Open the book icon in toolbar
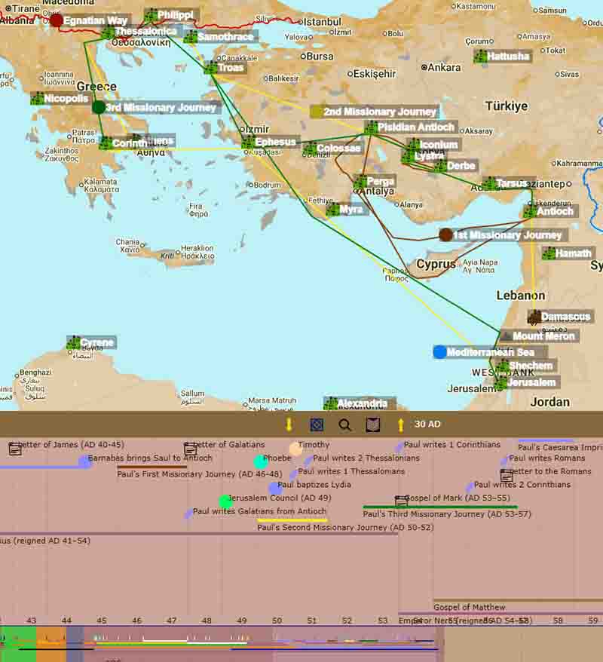This screenshot has height=662, width=603. coord(372,424)
